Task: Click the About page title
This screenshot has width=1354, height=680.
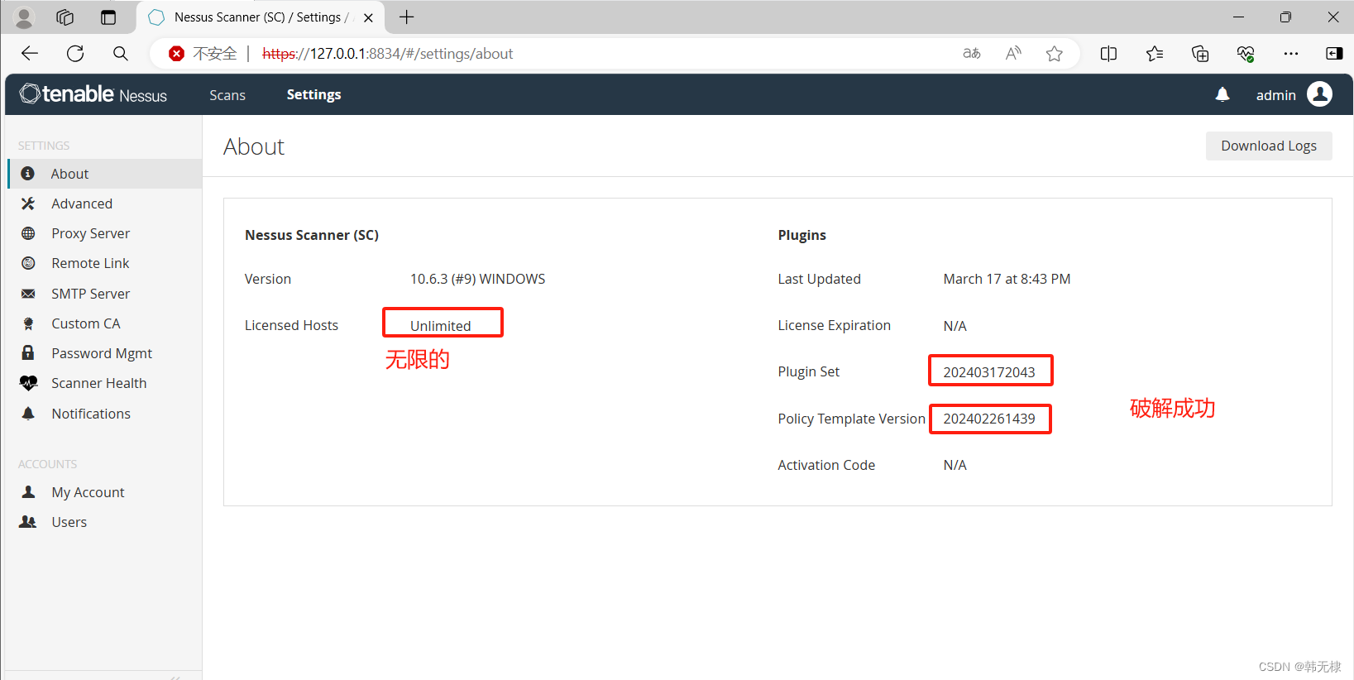Action: pos(254,146)
